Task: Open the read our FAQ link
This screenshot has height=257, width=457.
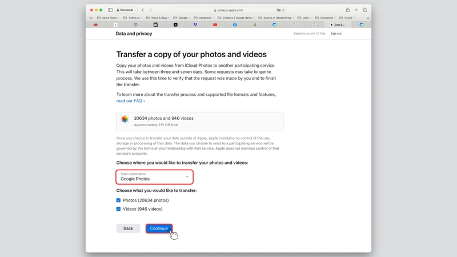Action: 131,101
